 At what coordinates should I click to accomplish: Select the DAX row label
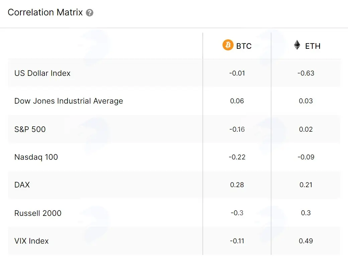point(22,185)
